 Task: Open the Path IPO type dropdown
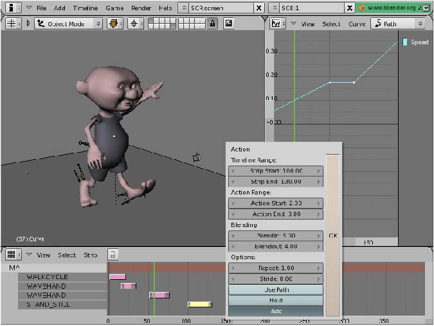pyautogui.click(x=399, y=24)
